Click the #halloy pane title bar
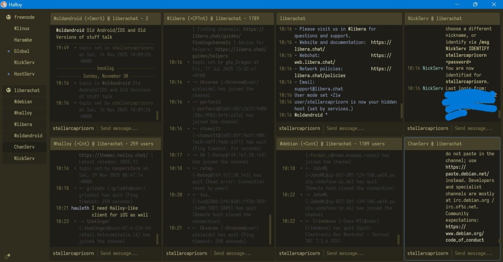This screenshot has width=503, height=262. point(106,144)
